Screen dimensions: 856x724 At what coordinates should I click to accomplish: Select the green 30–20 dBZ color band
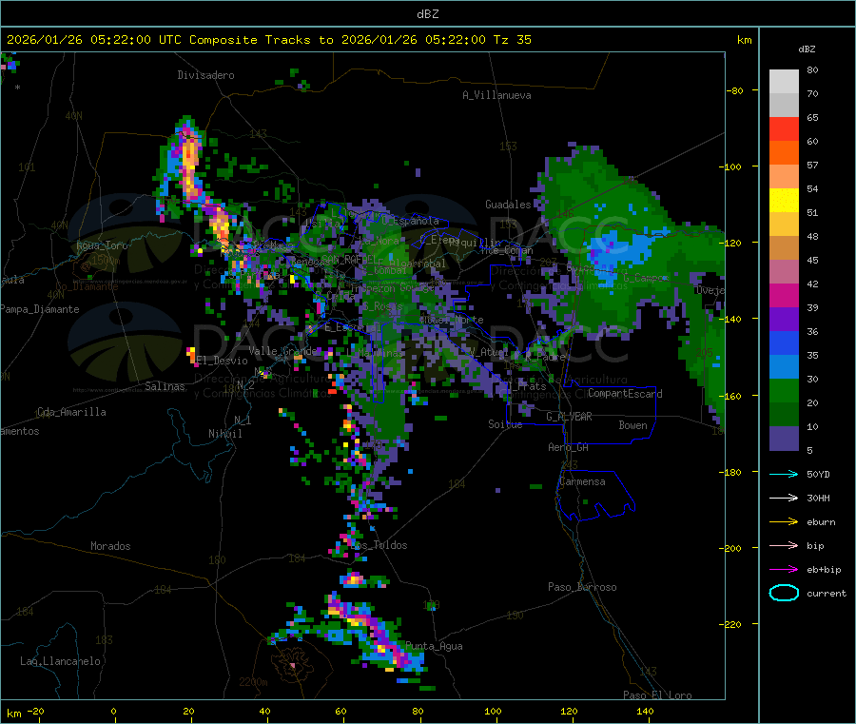[784, 390]
